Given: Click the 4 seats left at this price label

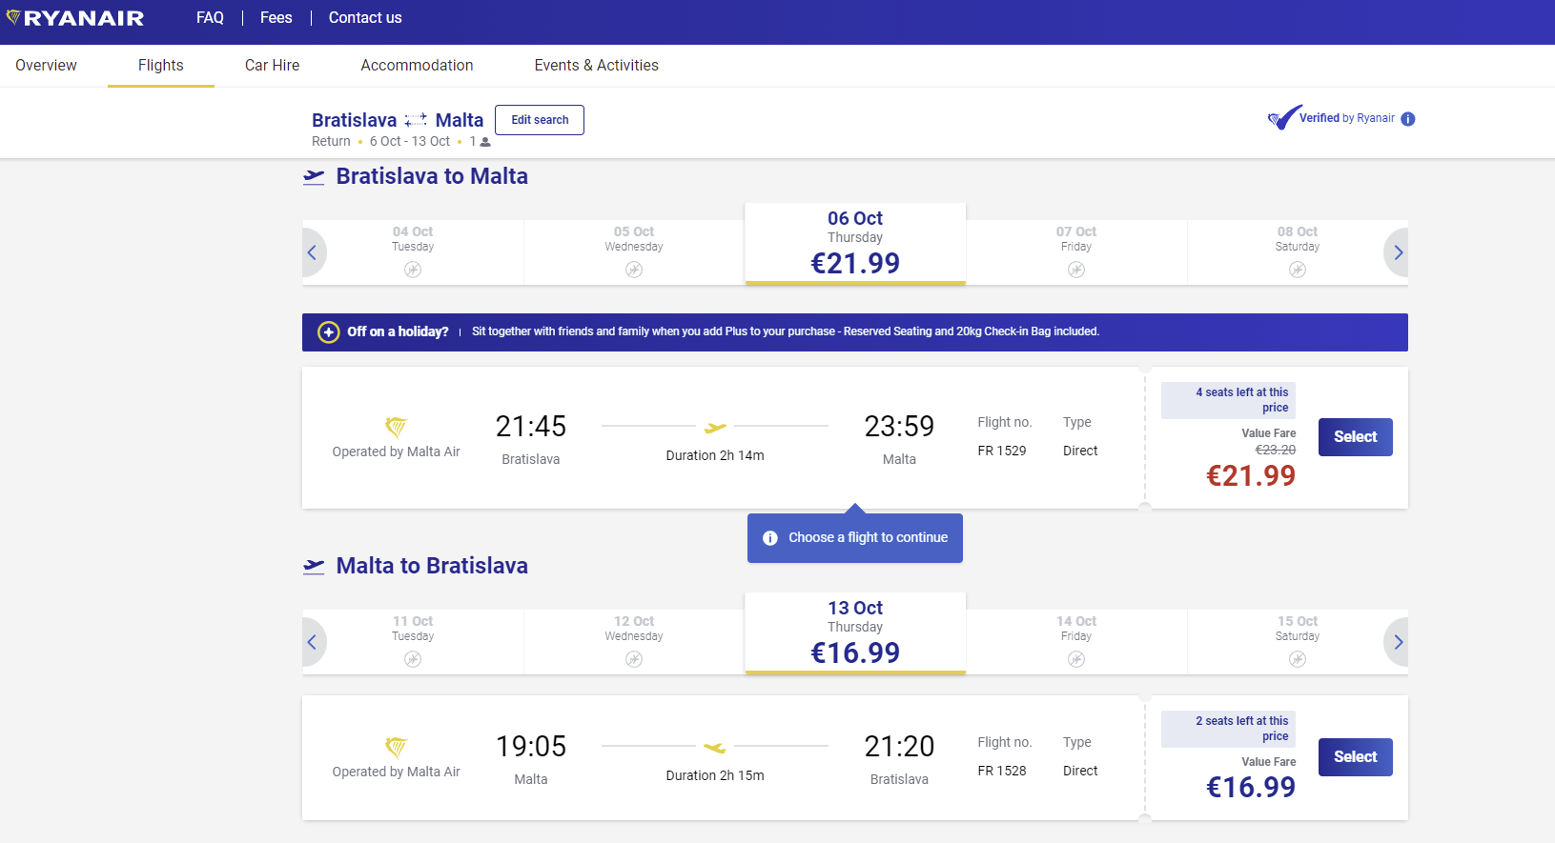Looking at the screenshot, I should tap(1228, 400).
